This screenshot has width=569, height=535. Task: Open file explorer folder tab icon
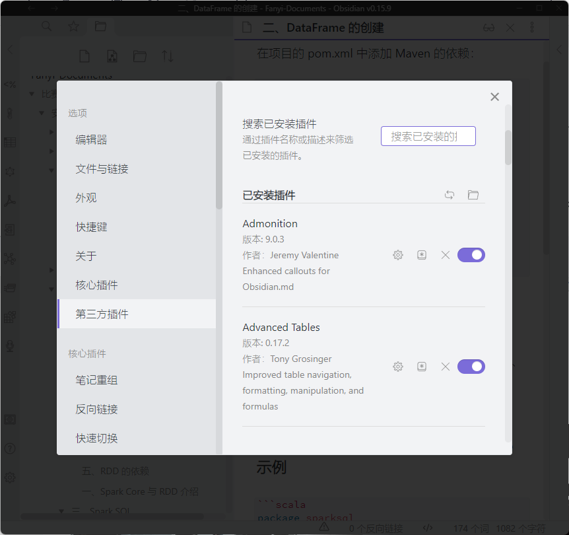(x=100, y=26)
